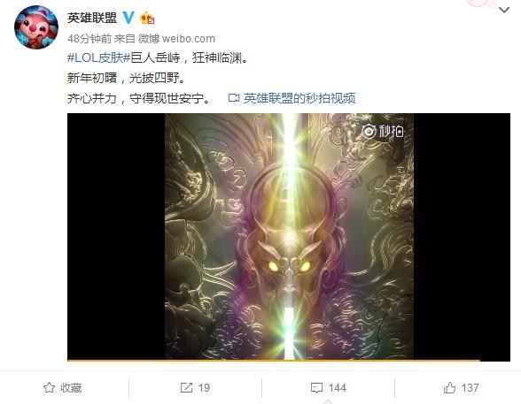521x404 pixels.
Task: Click the 英雄联盟 profile avatar
Action: coord(36,27)
